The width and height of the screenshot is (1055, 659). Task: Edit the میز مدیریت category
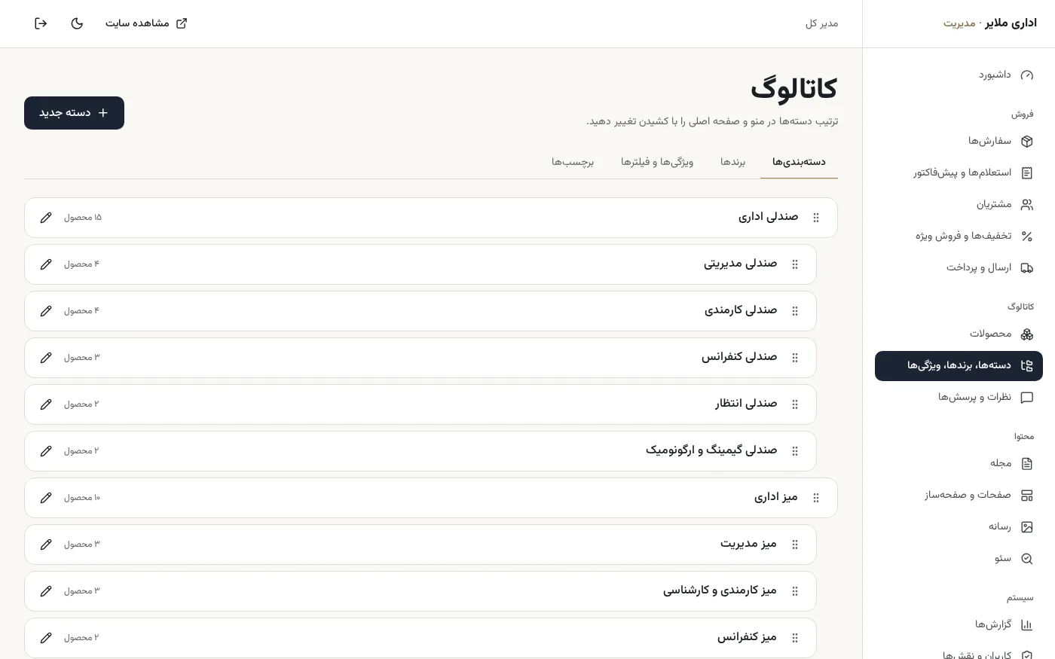46,545
